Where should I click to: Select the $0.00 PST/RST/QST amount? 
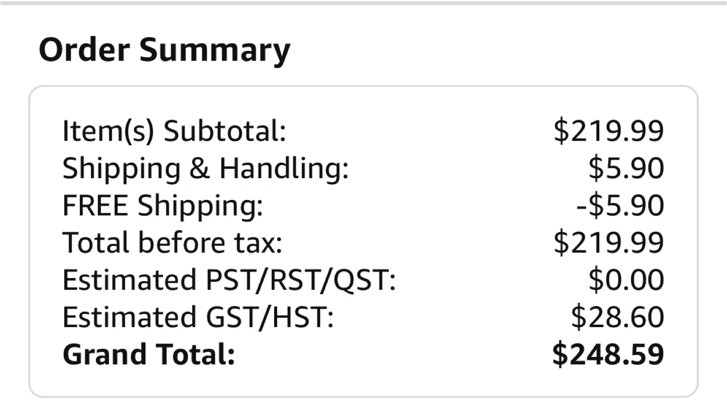coord(626,280)
